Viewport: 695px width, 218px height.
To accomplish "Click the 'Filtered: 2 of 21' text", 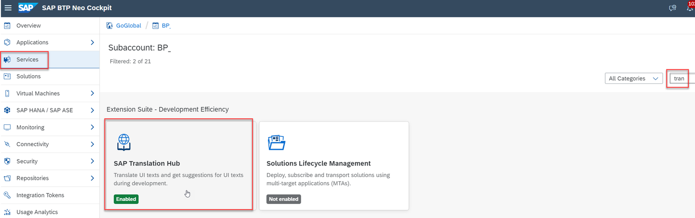I will pos(130,61).
